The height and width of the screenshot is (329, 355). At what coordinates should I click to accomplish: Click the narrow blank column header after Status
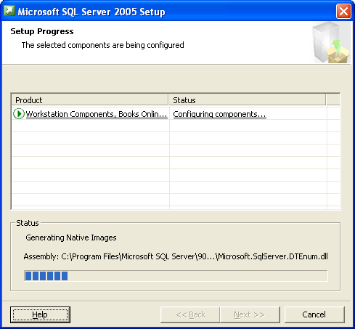[x=333, y=100]
